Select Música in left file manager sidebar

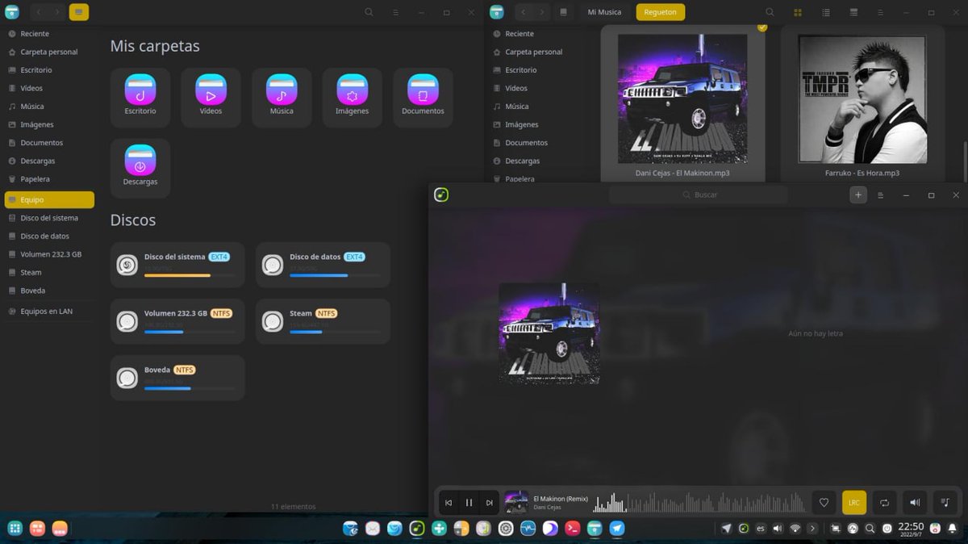click(x=48, y=107)
